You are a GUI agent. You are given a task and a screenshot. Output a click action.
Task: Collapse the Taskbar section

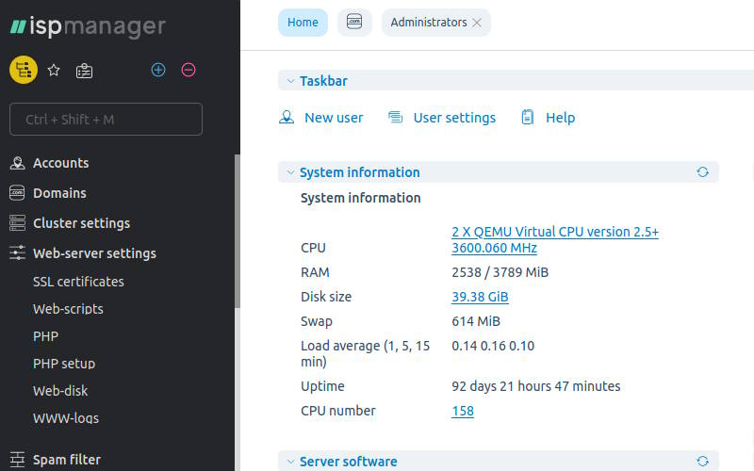pyautogui.click(x=290, y=81)
